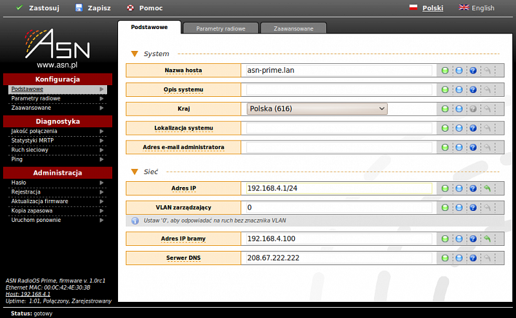This screenshot has height=318, width=516.
Task: Open help for Nazwa hosta
Action: pyautogui.click(x=473, y=70)
